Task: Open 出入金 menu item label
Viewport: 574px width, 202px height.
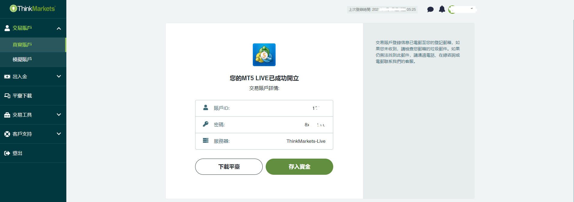Action: pyautogui.click(x=20, y=77)
